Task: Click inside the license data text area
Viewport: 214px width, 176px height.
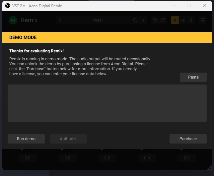Action: click(107, 103)
